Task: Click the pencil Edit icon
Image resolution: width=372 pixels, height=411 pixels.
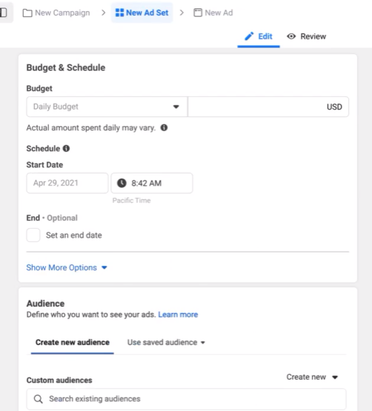Action: tap(249, 36)
